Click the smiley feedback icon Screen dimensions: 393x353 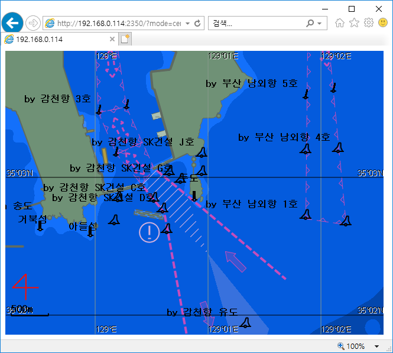pyautogui.click(x=383, y=23)
